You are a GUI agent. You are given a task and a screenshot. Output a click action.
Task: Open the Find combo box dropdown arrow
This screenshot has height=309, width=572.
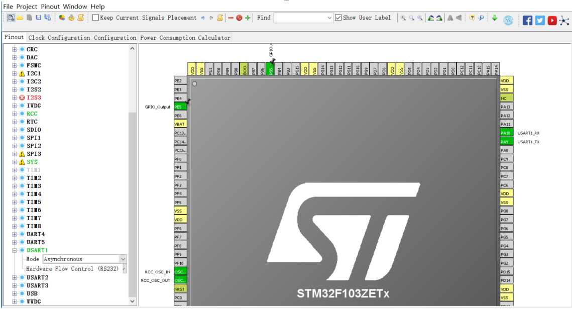329,18
